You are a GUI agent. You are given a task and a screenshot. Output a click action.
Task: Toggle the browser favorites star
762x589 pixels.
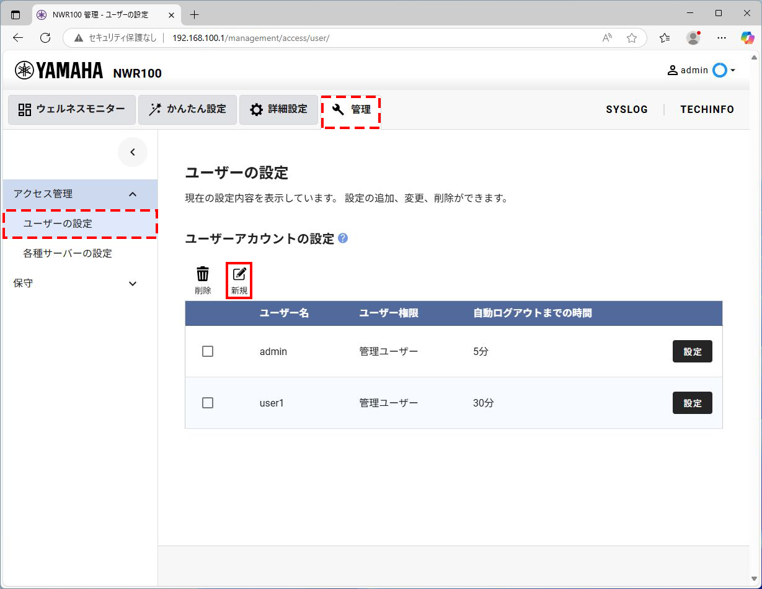click(632, 38)
